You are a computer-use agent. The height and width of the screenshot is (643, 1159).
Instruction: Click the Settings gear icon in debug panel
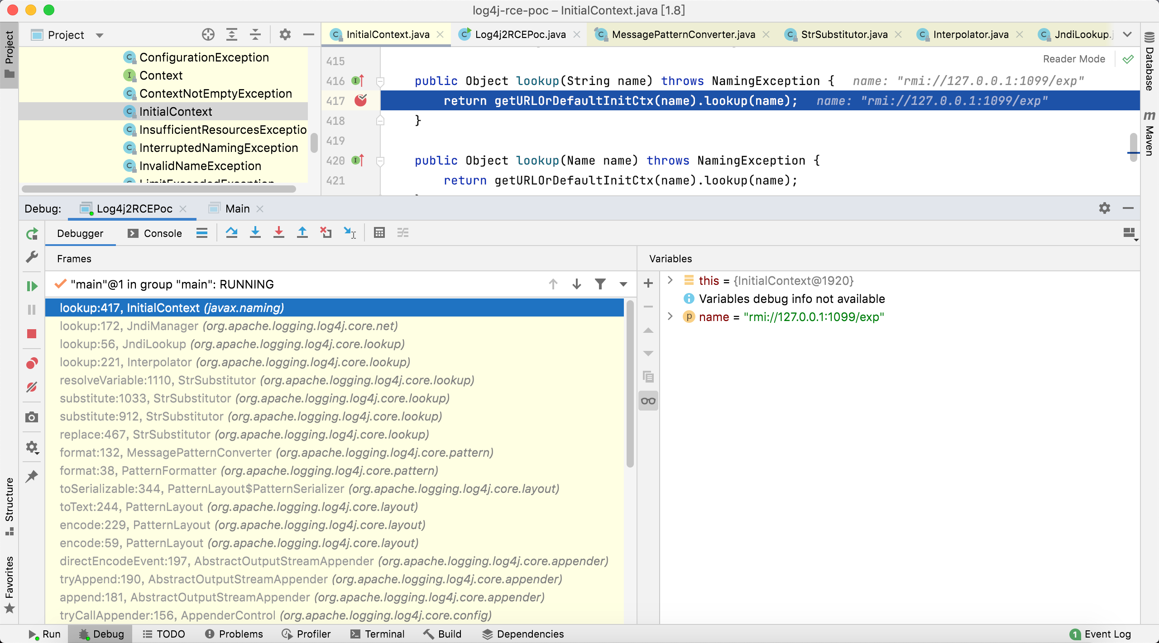click(x=1105, y=208)
